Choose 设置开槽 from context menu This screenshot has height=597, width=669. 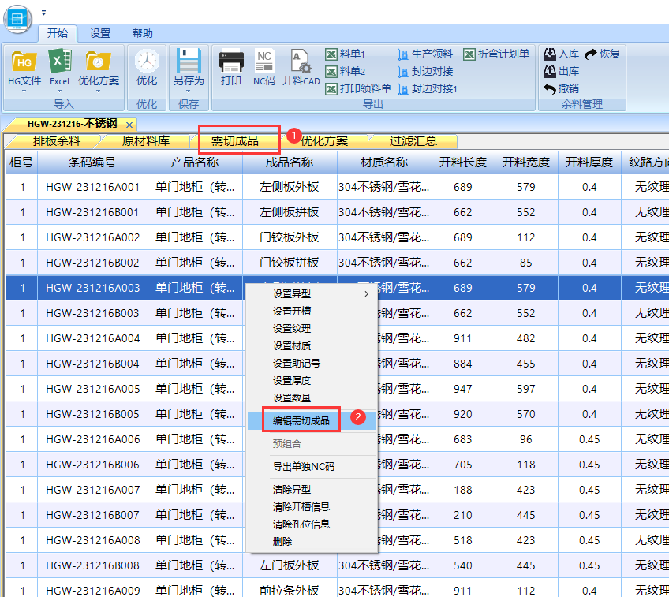click(x=312, y=312)
